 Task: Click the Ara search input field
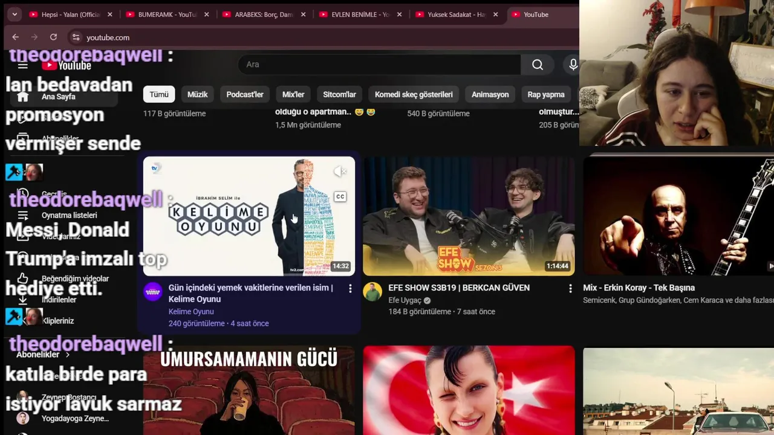[x=379, y=65]
